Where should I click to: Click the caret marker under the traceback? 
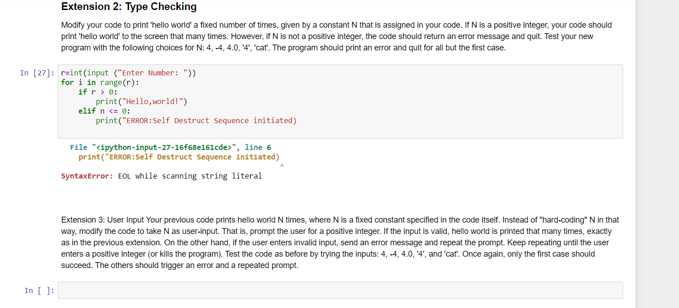pos(282,166)
